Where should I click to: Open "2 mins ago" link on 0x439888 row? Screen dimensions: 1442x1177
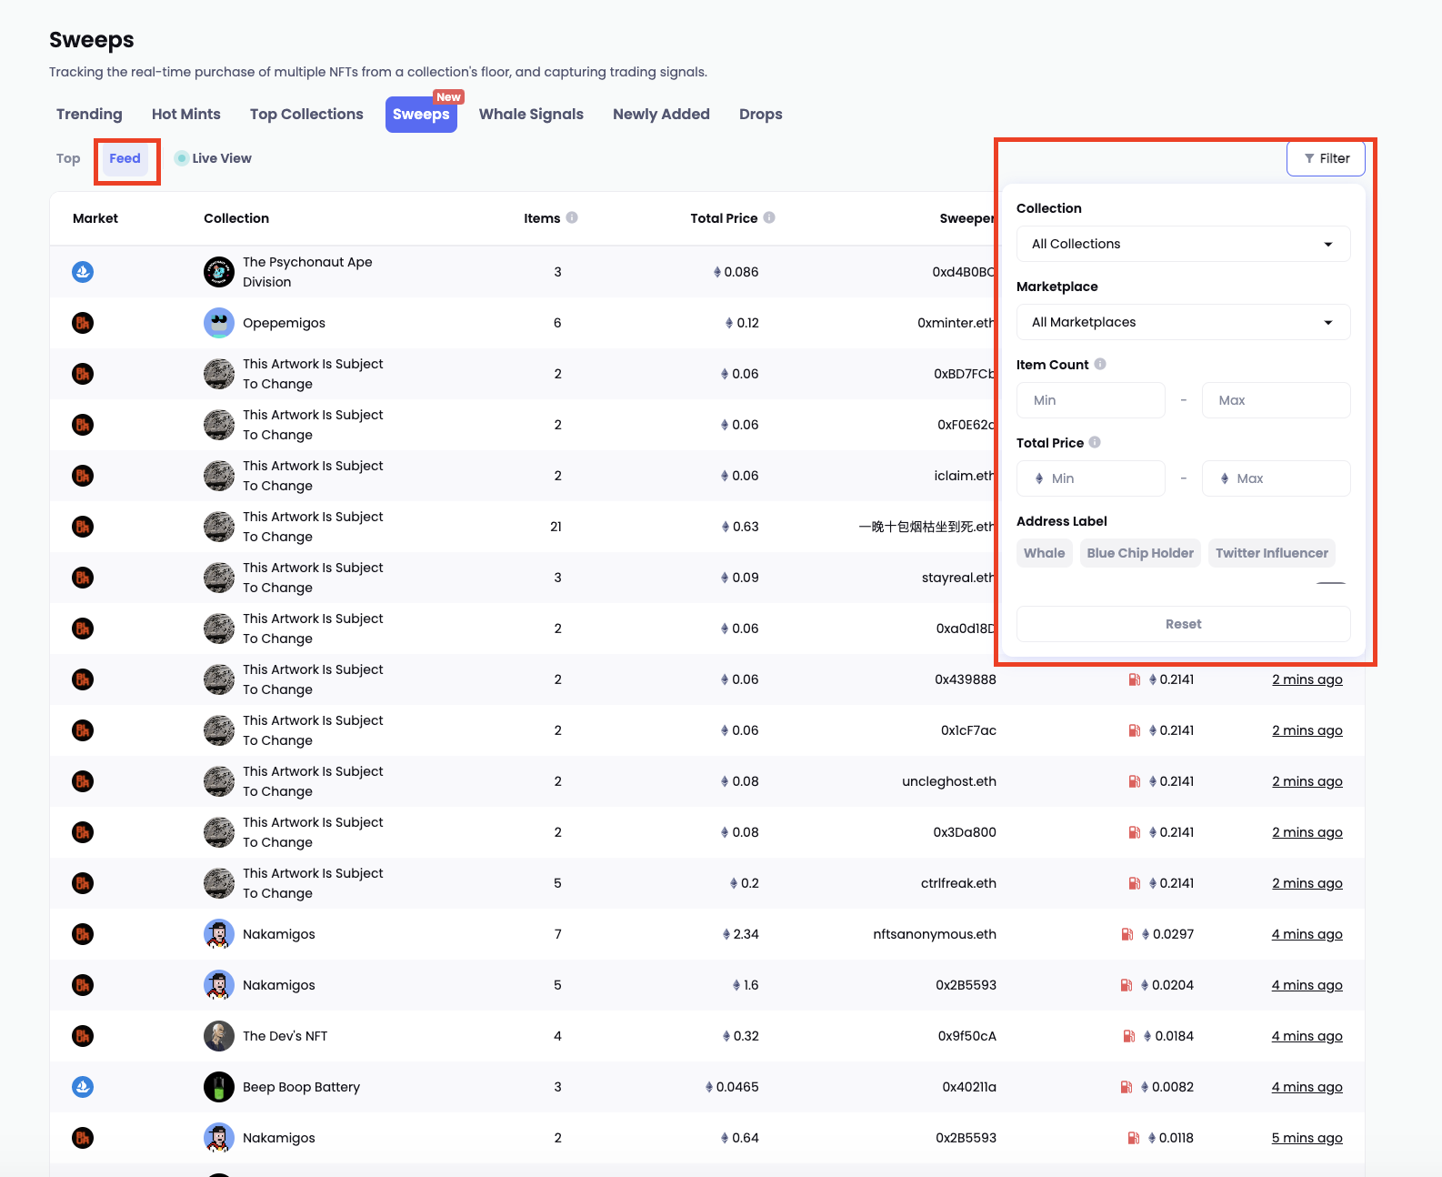pyautogui.click(x=1307, y=679)
